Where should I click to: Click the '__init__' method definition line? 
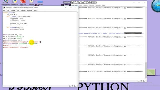[19, 16]
